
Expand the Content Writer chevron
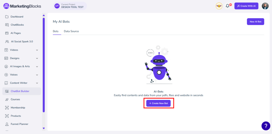click(x=37, y=83)
